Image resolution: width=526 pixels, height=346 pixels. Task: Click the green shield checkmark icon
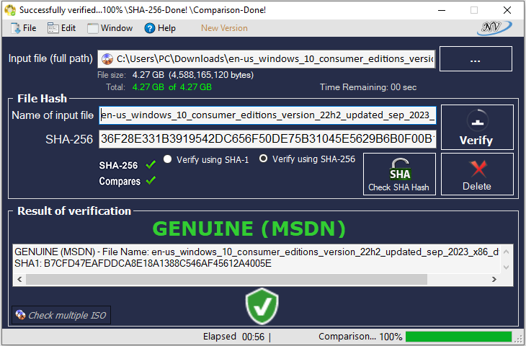point(262,307)
